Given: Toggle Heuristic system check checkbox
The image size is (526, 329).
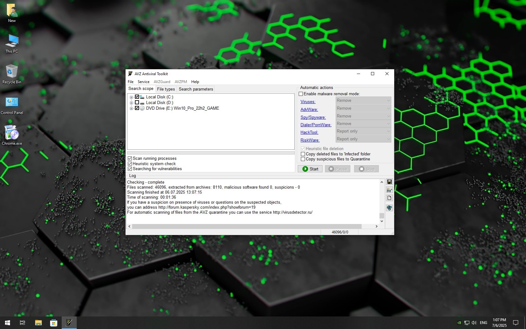Looking at the screenshot, I should 130,164.
